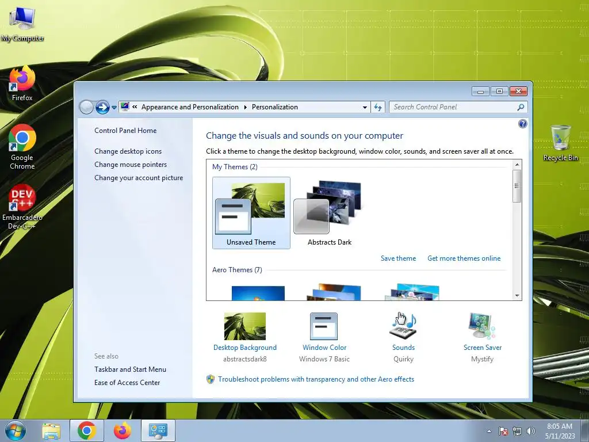Screen dimensions: 589x442
Task: Open My Computer desktop icon
Action: tap(22, 23)
